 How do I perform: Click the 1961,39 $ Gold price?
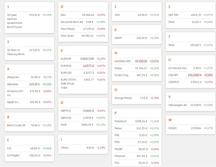point(87,125)
